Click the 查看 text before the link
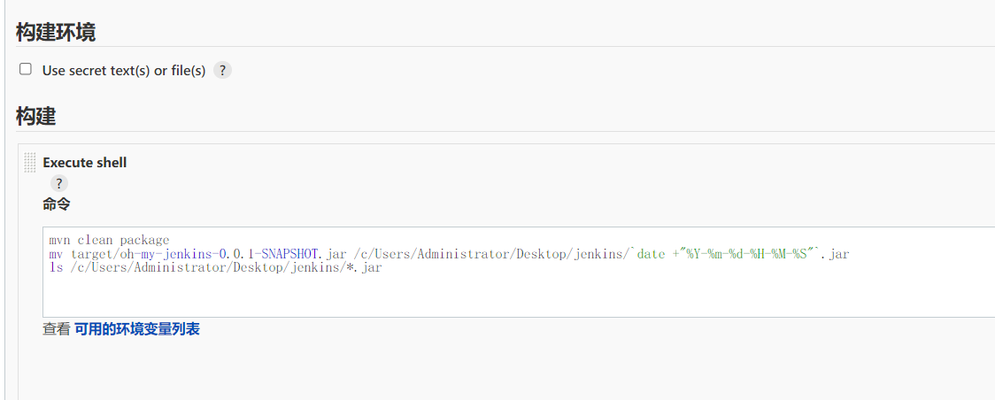This screenshot has width=995, height=400. (x=56, y=329)
